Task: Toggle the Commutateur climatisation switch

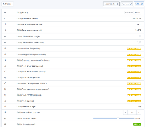Action: (x=139, y=42)
